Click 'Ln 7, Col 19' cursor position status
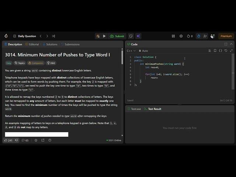The height and width of the screenshot is (177, 236). click(226, 100)
